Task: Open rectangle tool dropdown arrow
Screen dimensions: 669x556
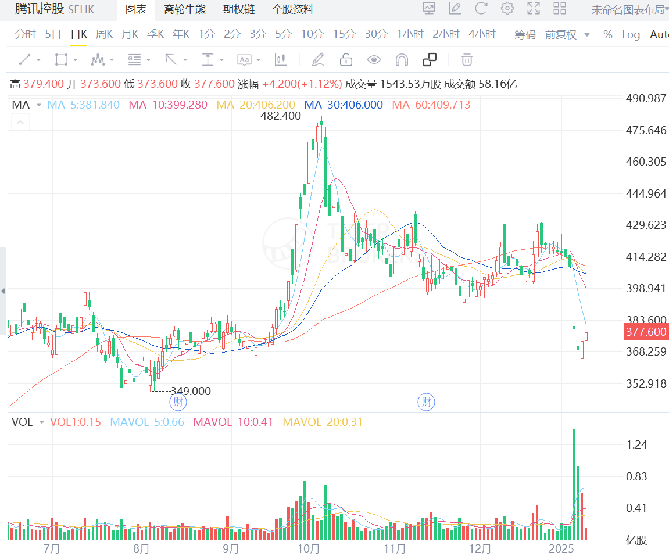Action: (76, 60)
